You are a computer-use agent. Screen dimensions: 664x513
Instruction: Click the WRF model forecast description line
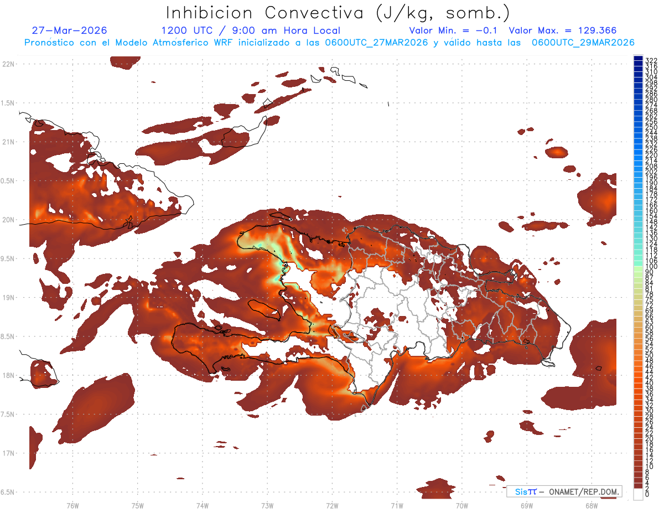point(329,43)
